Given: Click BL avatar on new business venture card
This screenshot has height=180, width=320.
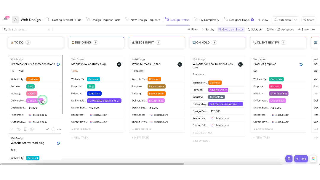Looking at the screenshot, I should click(x=240, y=65).
